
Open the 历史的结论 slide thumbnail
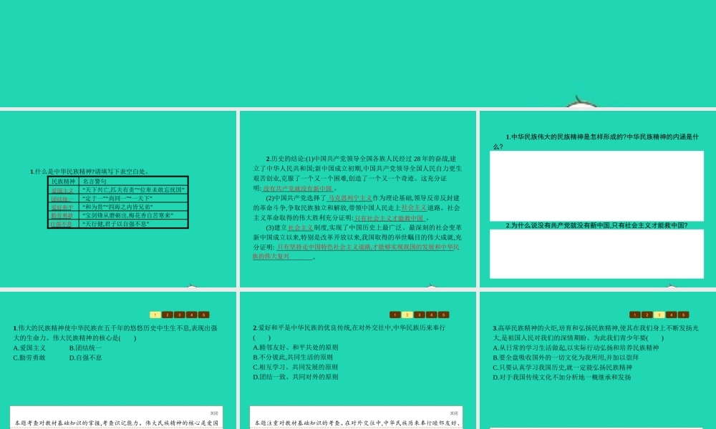pos(358,199)
